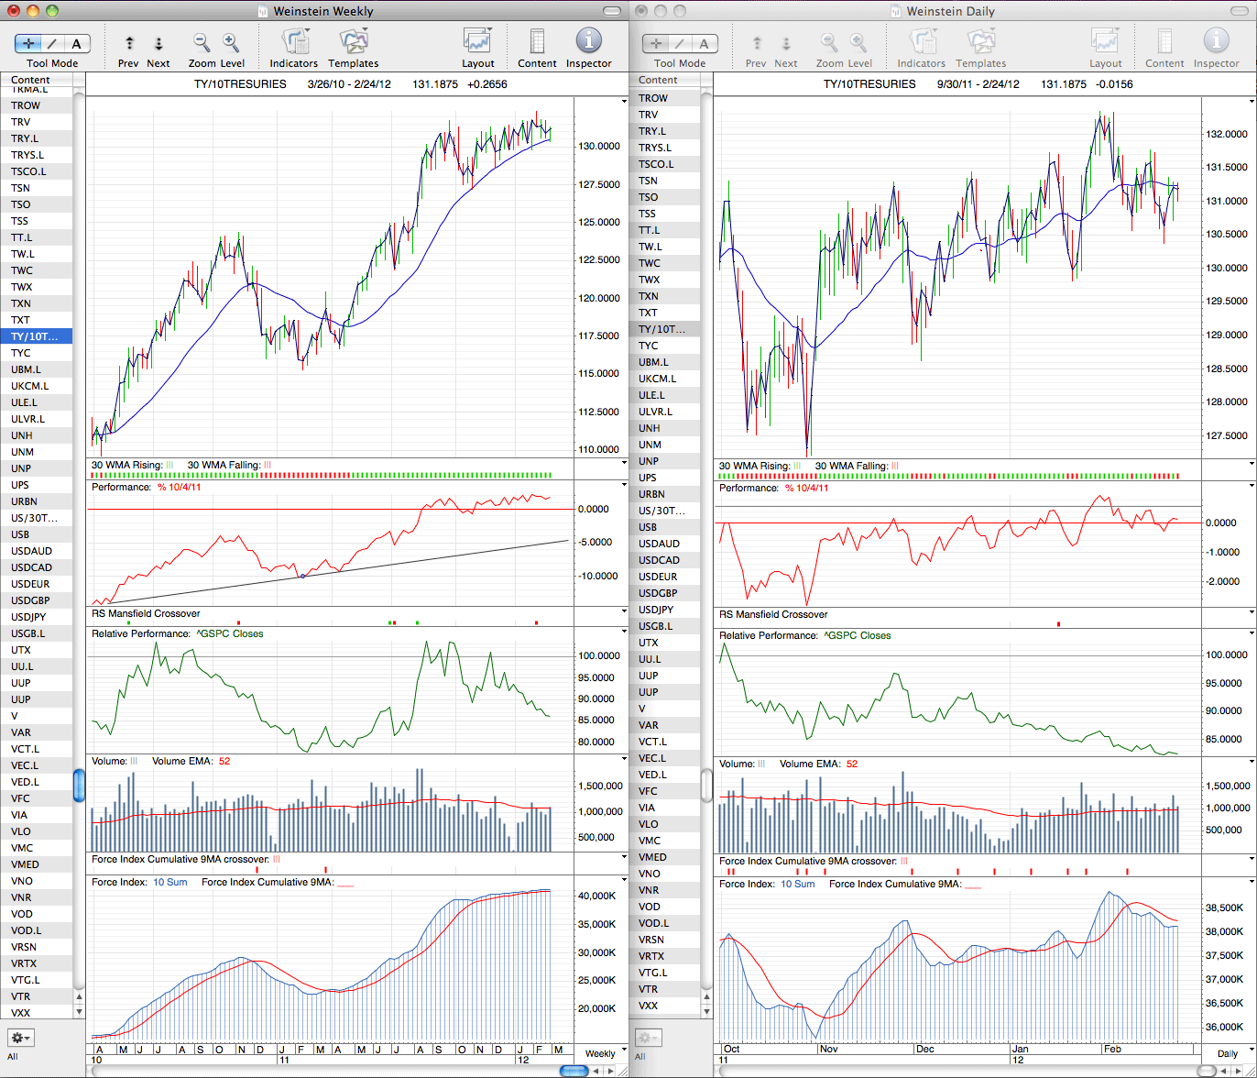Collapse the RS Mansfield Crossover weekly panel arrow

624,613
